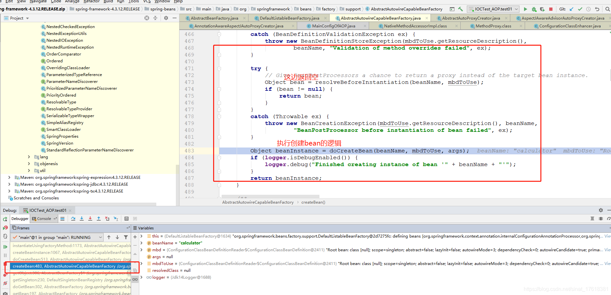Switch to Console tab in debugger
The height and width of the screenshot is (295, 611).
[44, 219]
